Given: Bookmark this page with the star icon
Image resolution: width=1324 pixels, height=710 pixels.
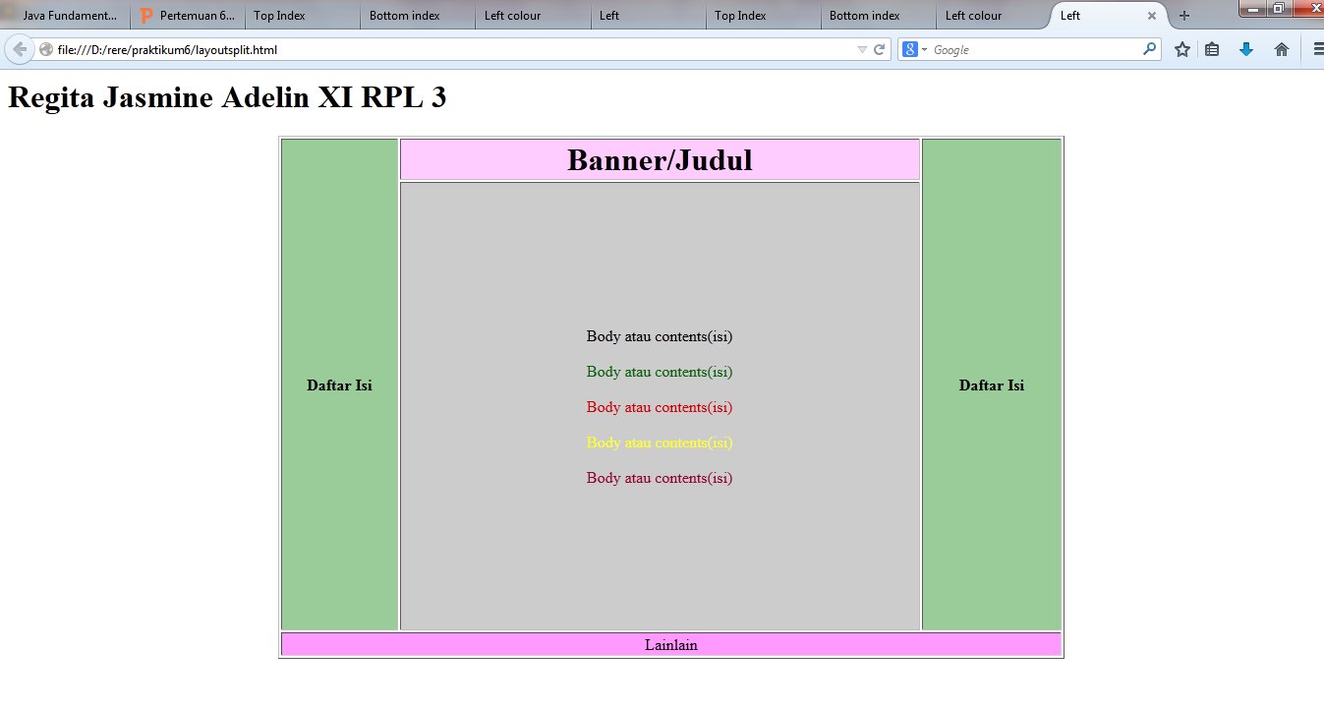Looking at the screenshot, I should coord(1181,48).
